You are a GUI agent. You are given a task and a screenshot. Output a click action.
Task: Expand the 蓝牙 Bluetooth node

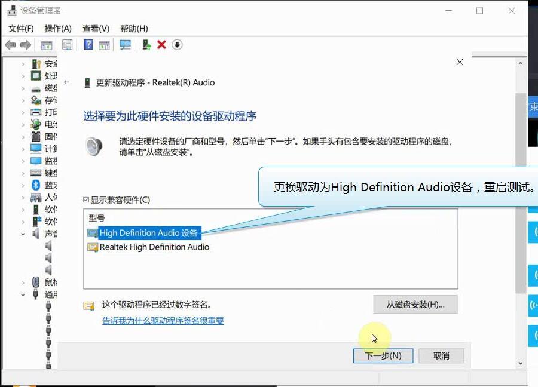tap(23, 186)
